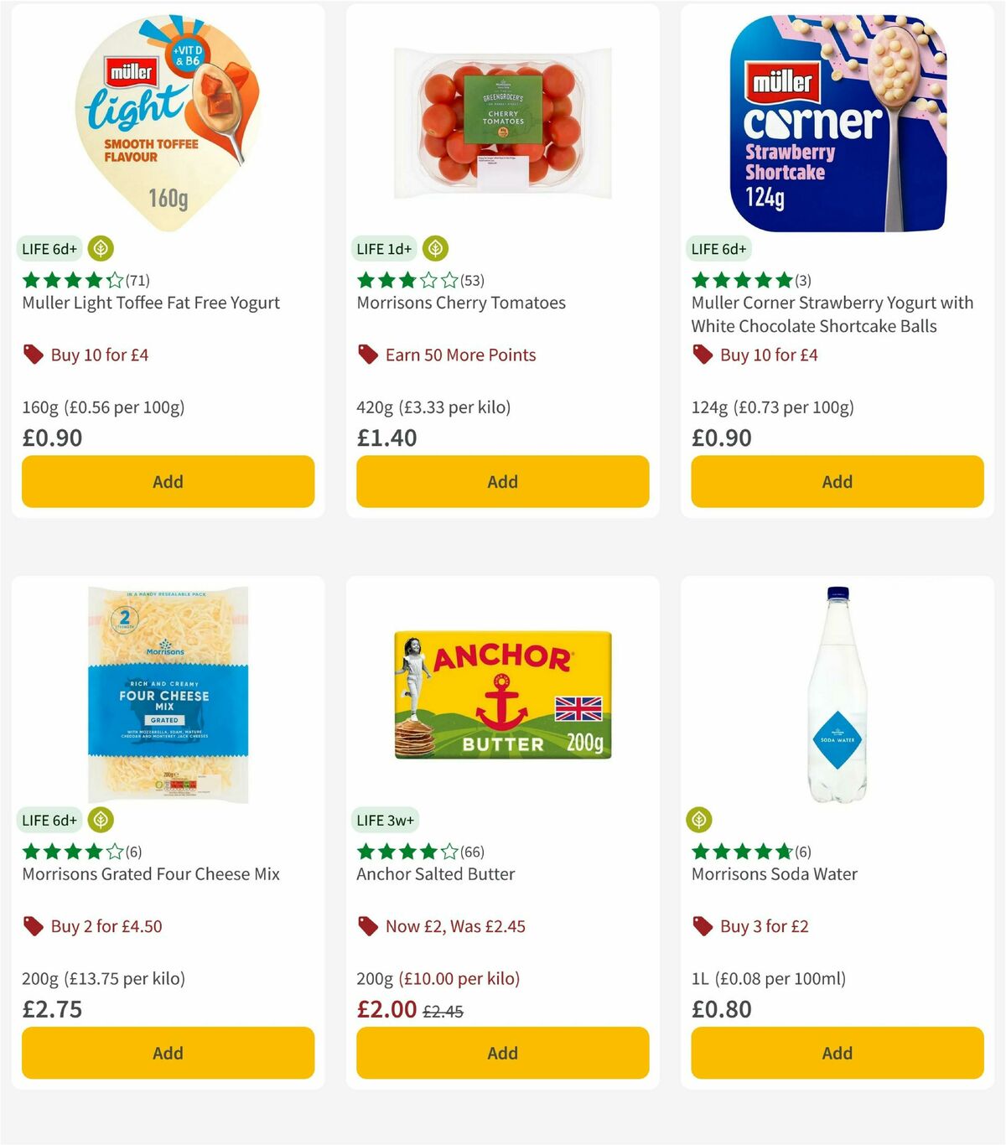
Task: Click the leaf icon next to LIFE 6d+ on Muller Light Toffee
Action: [101, 248]
